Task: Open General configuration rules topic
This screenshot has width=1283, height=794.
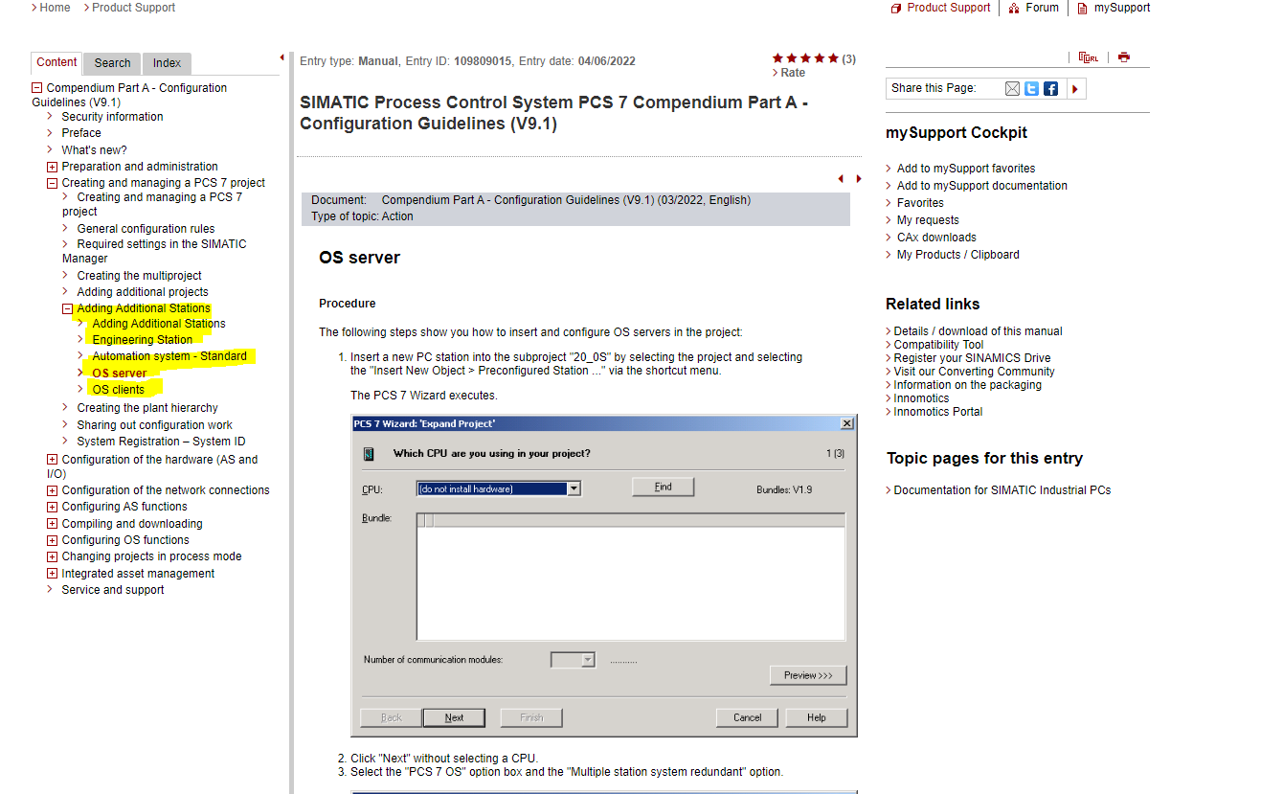Action: pyautogui.click(x=146, y=229)
